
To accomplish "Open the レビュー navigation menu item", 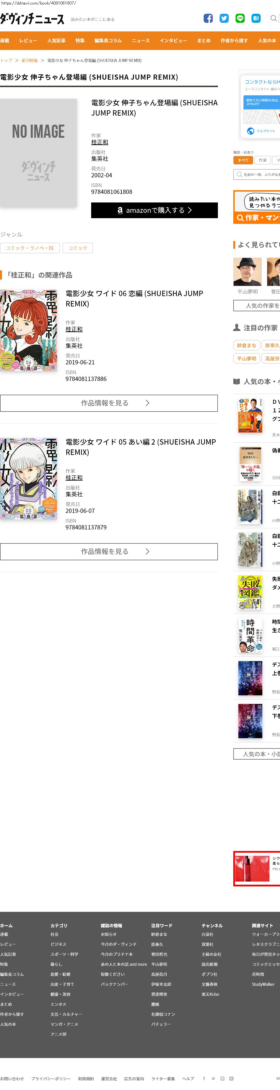I will (x=28, y=41).
